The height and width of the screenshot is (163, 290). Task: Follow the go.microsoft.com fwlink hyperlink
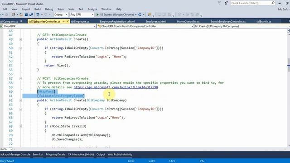click(x=116, y=87)
